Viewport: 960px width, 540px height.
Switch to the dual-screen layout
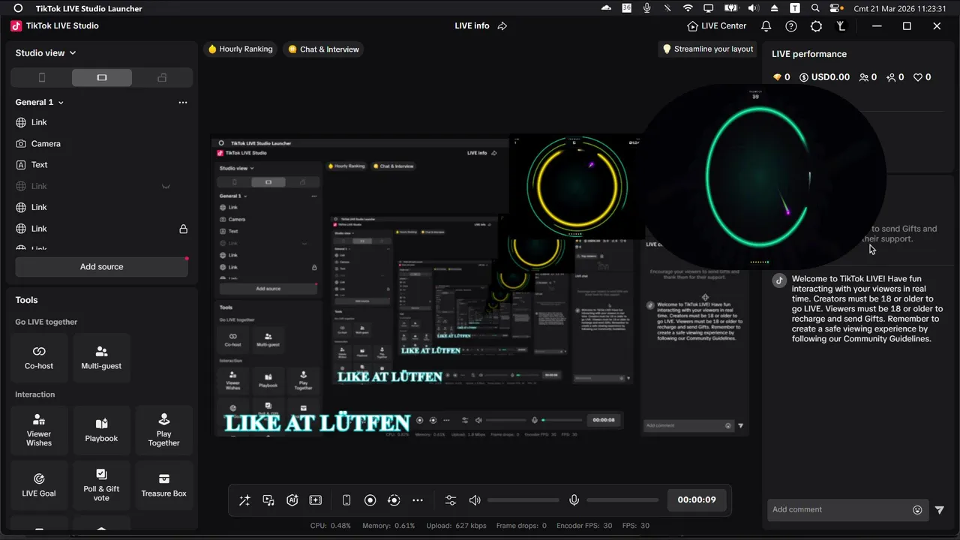[x=162, y=77]
